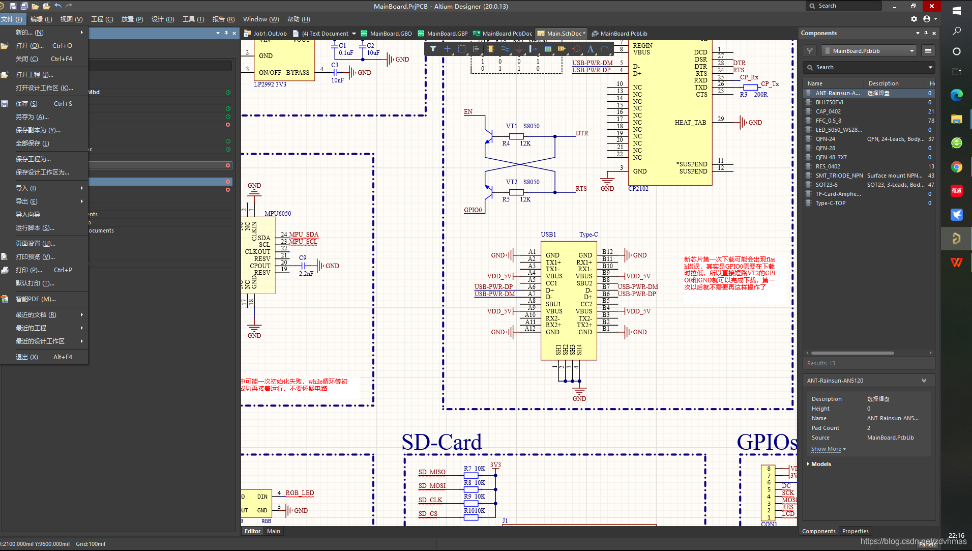Close the Components panel

pos(934,33)
